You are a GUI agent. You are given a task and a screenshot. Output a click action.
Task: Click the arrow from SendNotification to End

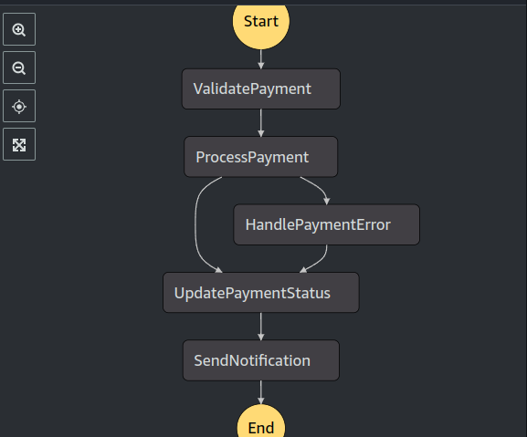(261, 392)
